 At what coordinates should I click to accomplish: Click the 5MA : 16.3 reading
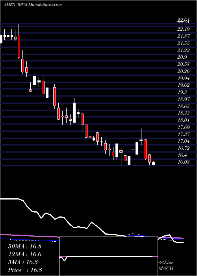point(23,262)
